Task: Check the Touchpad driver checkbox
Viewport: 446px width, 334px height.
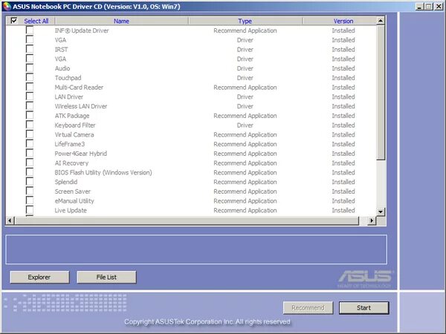Action: (x=30, y=77)
